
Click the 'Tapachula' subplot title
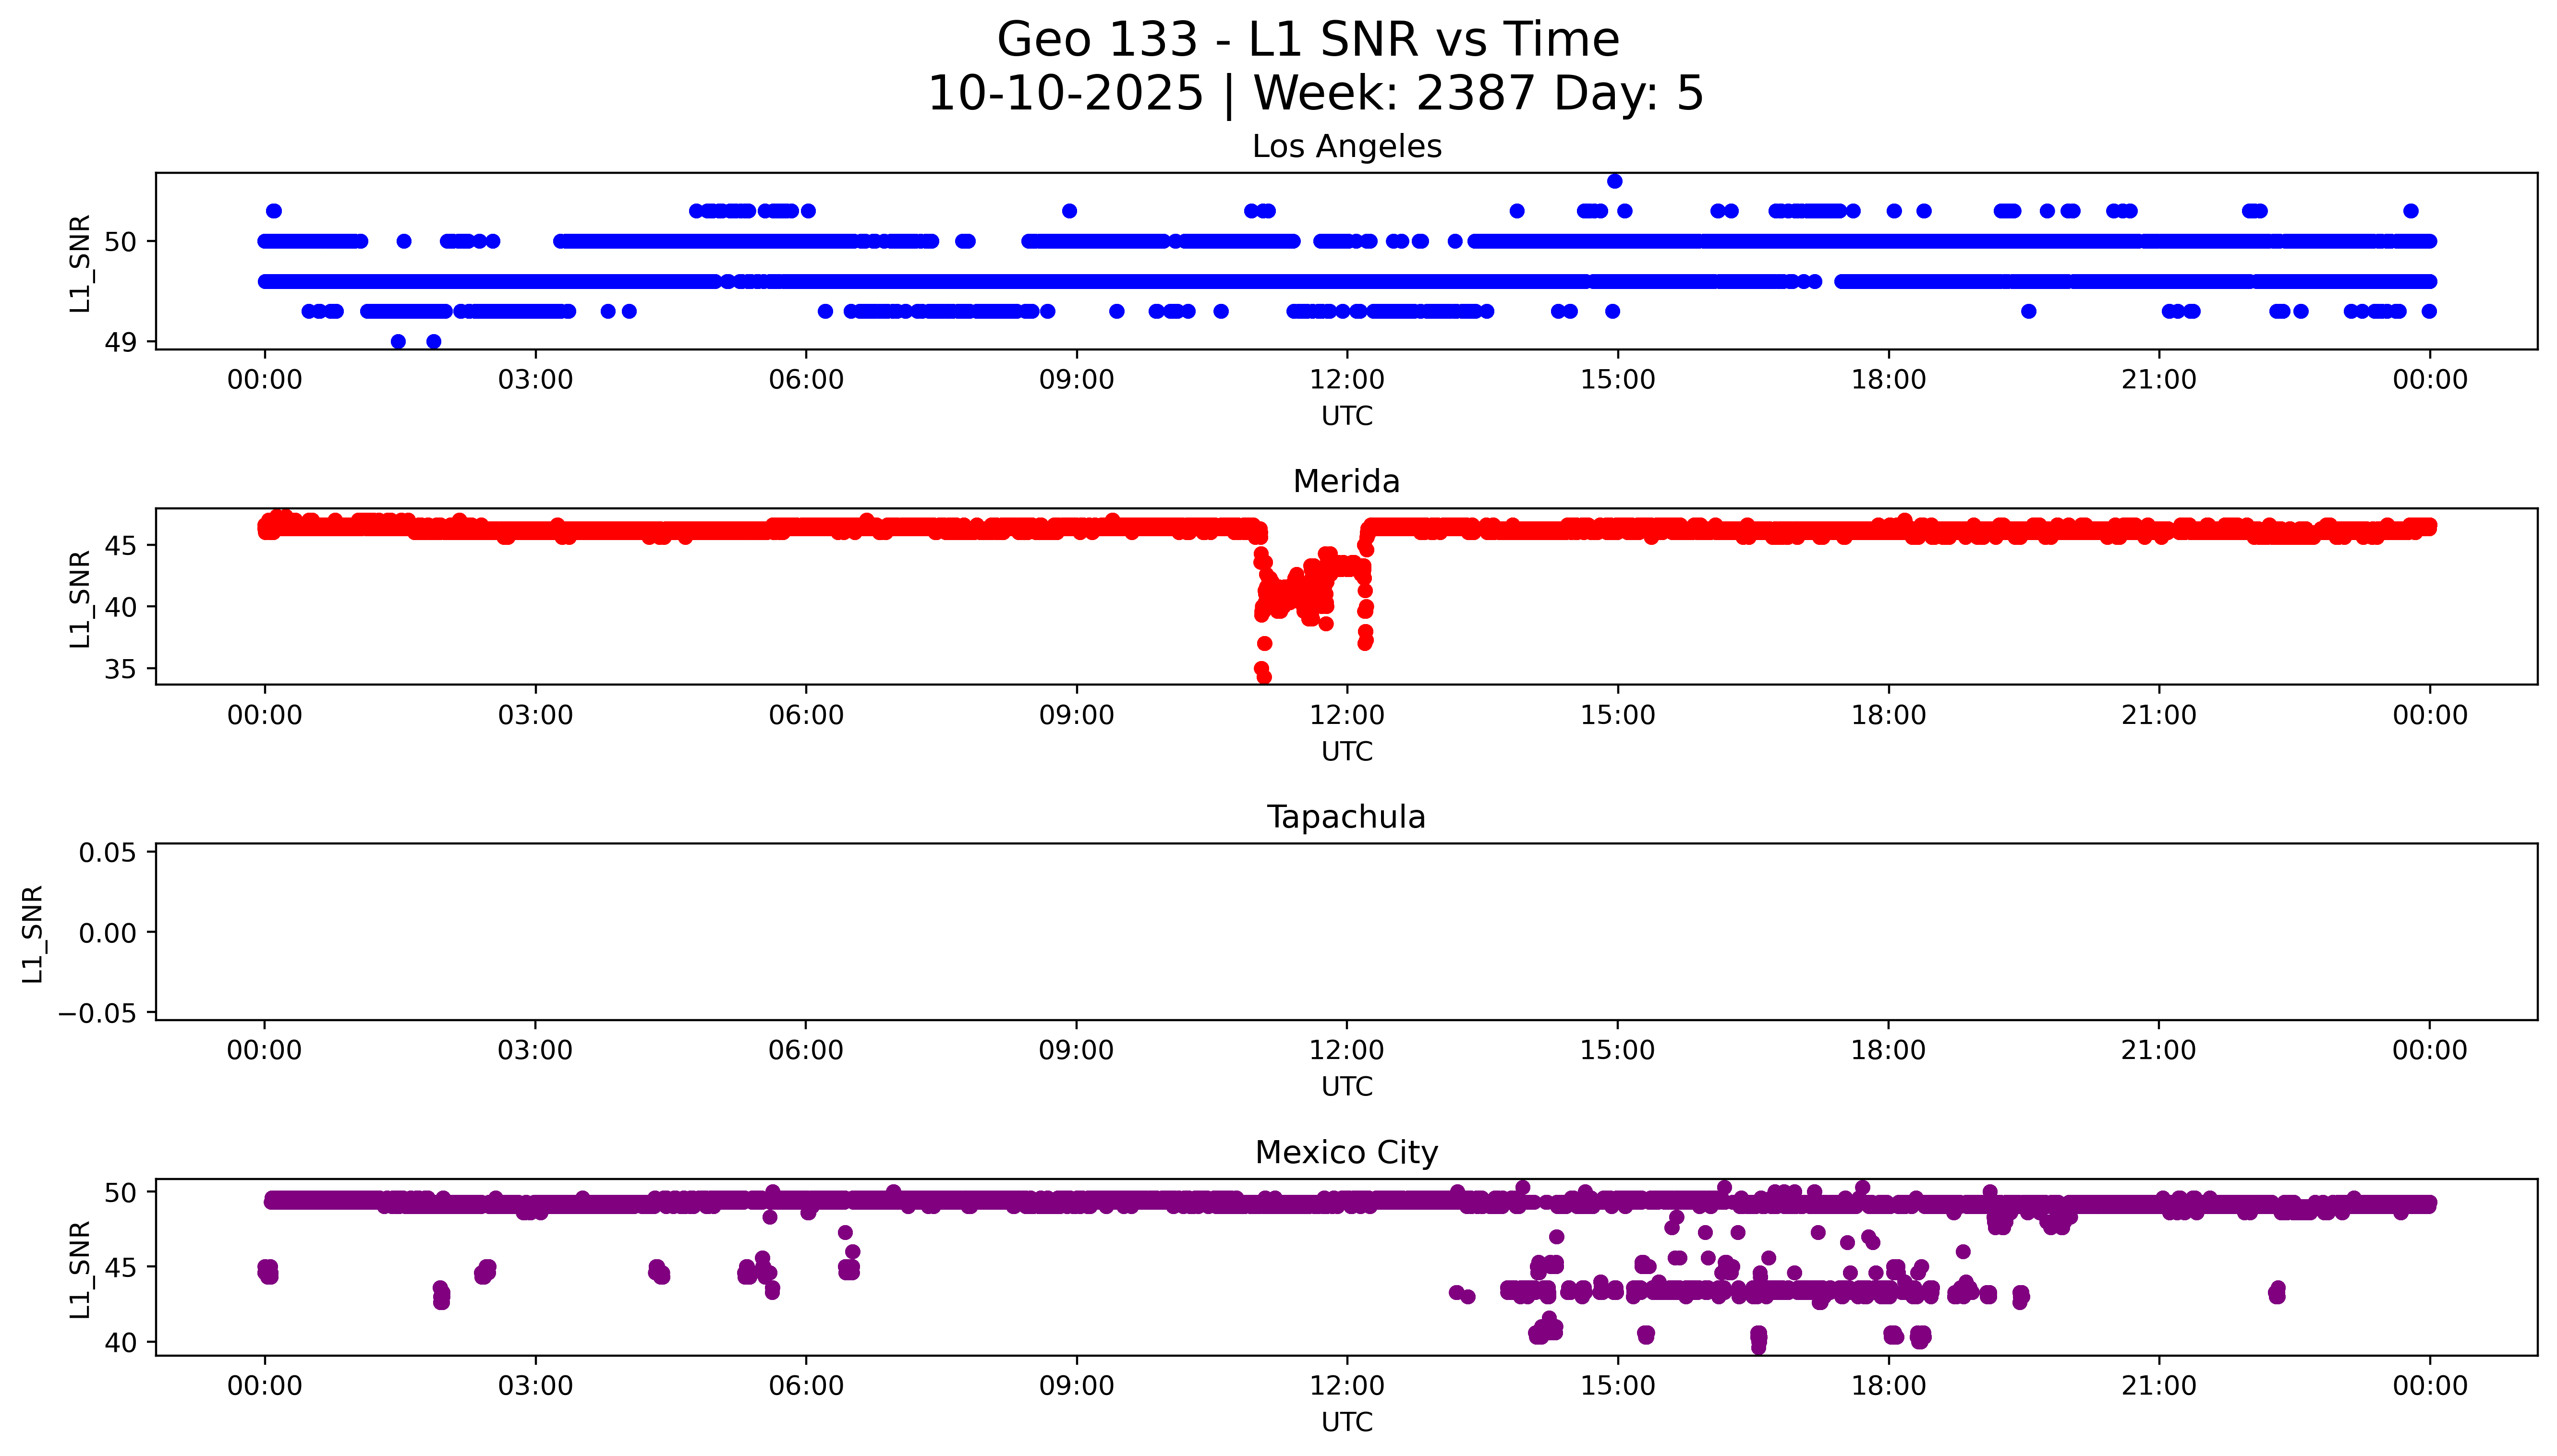tap(1346, 817)
